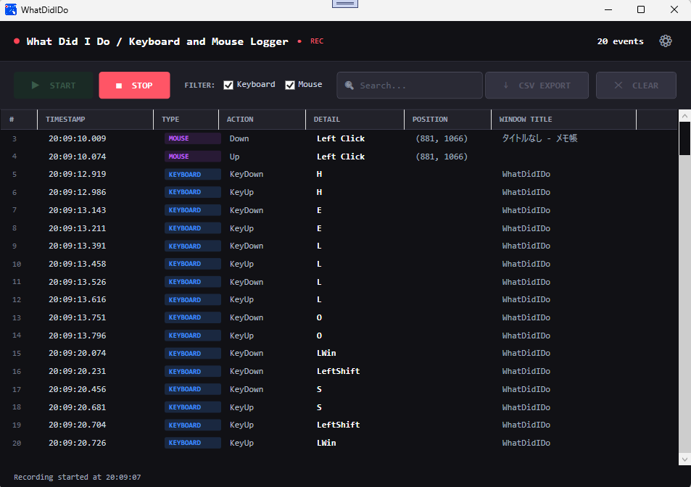Uncheck the Keyboard filter checkbox

point(228,85)
